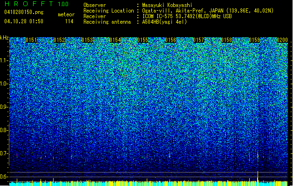This screenshot has width=293, height=186.
Task: Click the 0157 time marker
Action: 198,40
